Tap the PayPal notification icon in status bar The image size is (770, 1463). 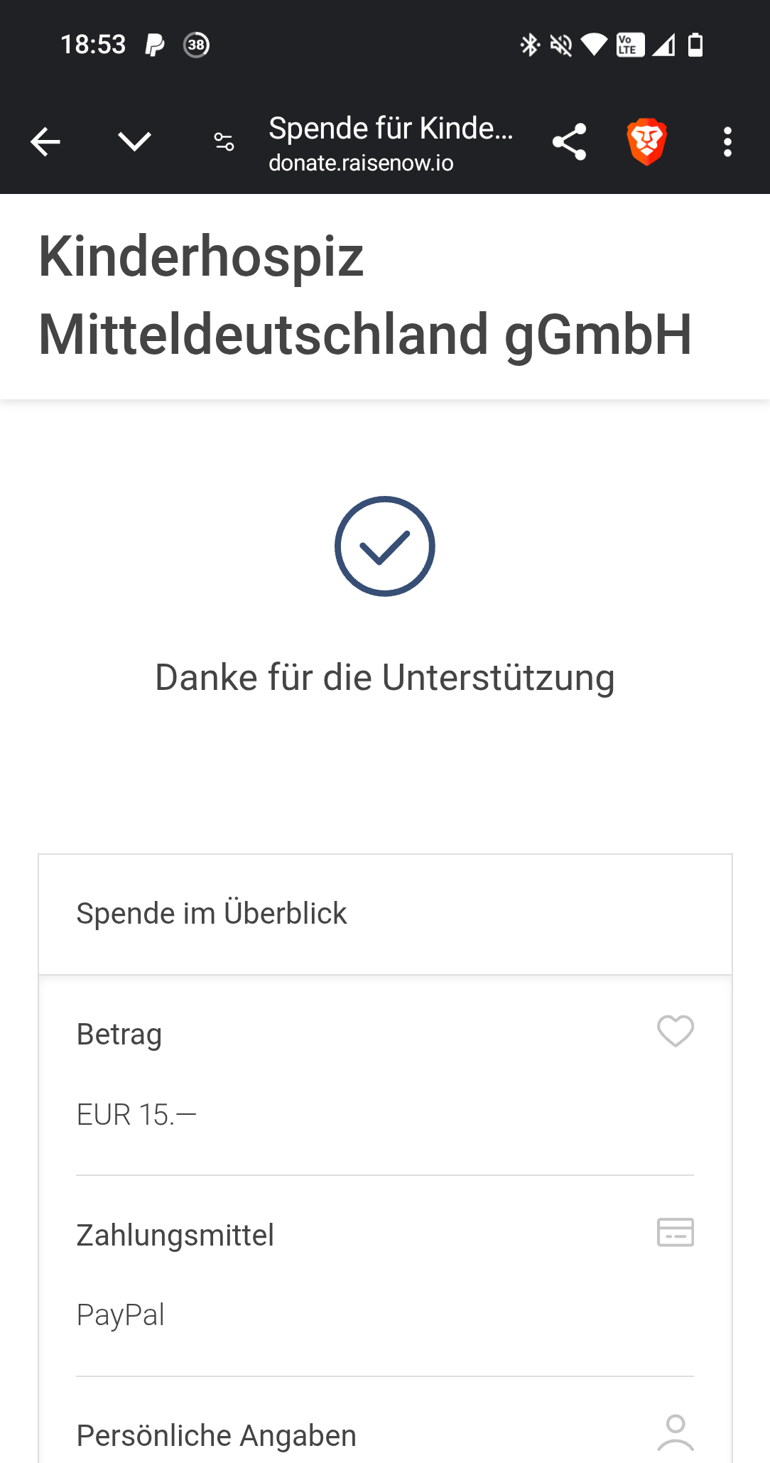pos(155,45)
